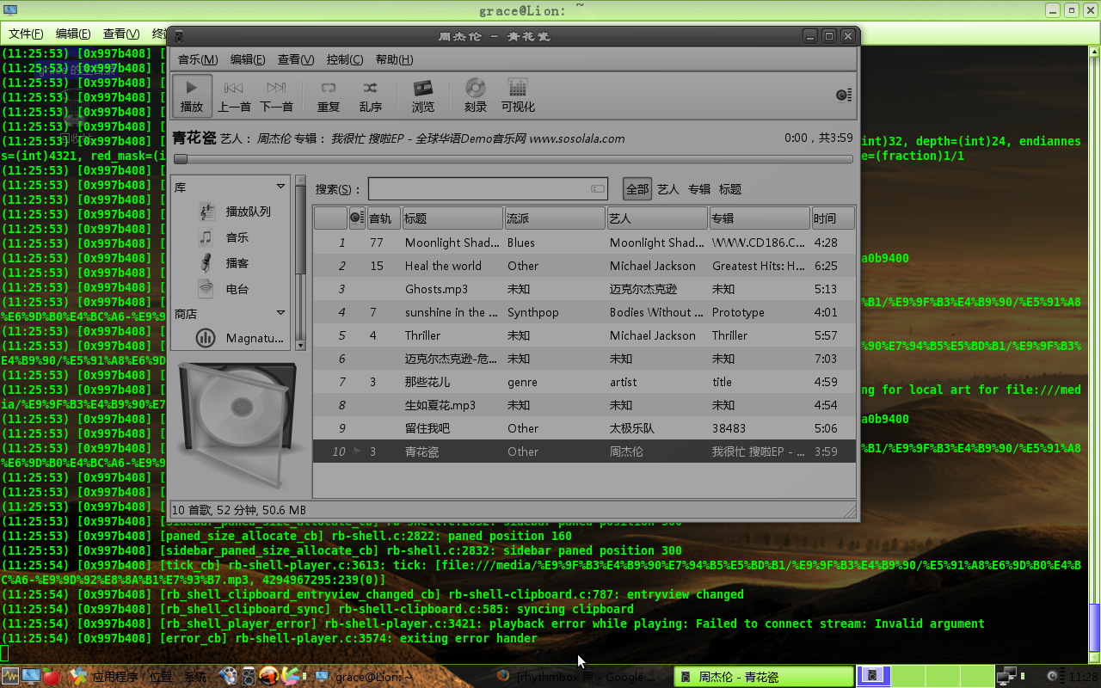Sort by the 专辑 album column header
The image size is (1101, 688).
[760, 218]
